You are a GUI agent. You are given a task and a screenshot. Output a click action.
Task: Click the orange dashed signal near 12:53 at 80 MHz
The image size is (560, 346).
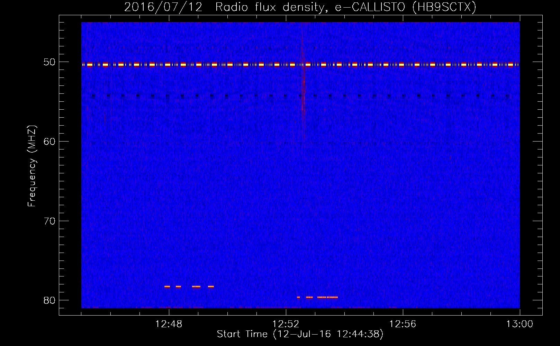tap(317, 297)
